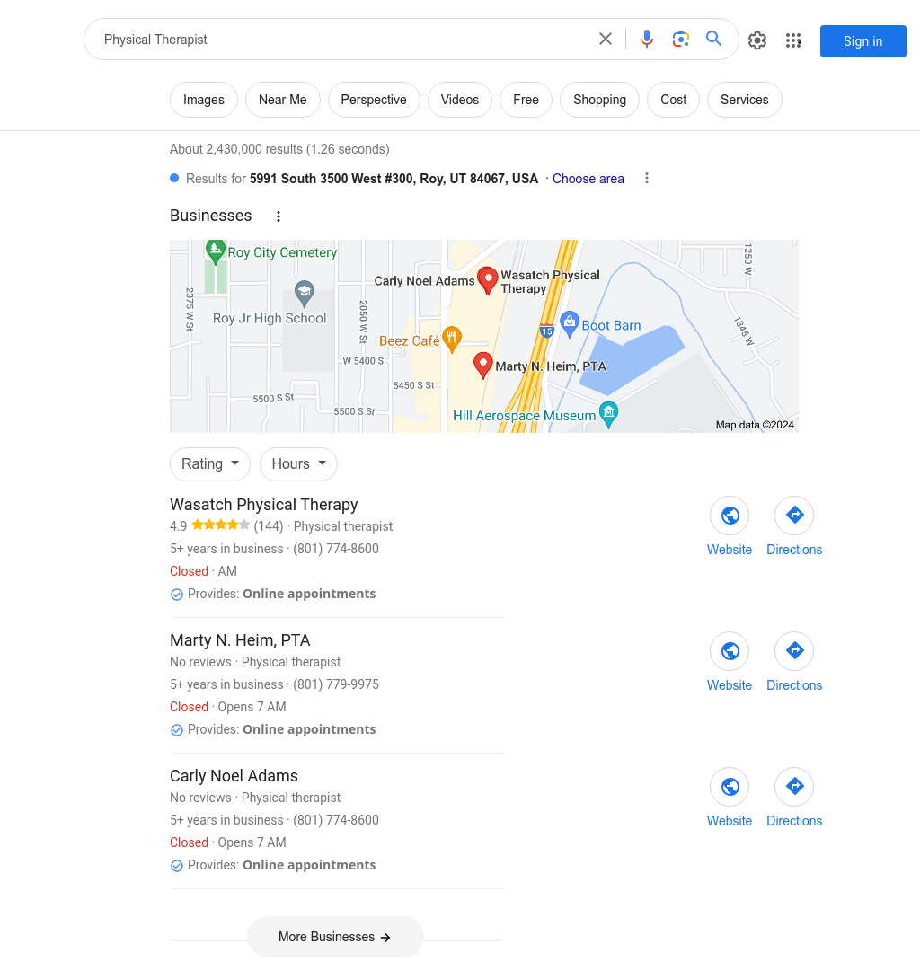This screenshot has height=979, width=920.
Task: Open location options three-dot menu
Action: (647, 179)
